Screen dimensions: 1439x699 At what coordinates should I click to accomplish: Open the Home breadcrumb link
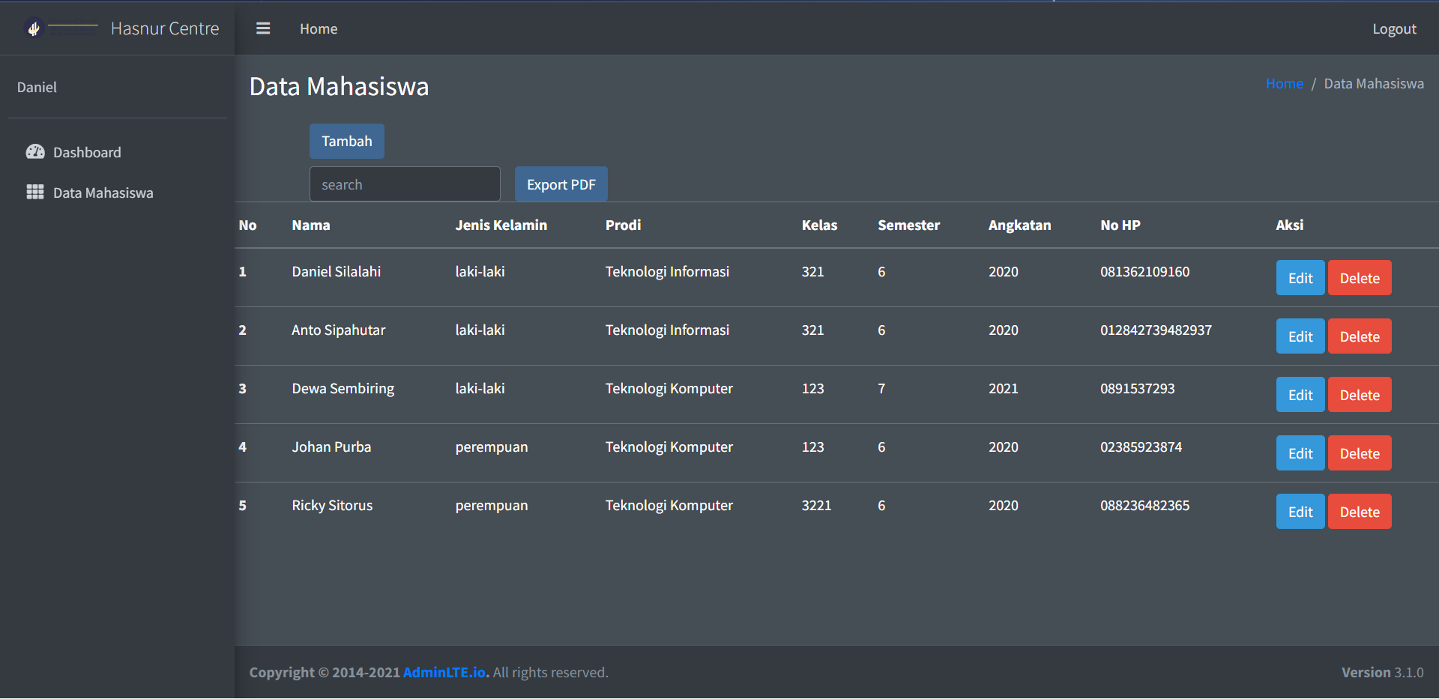click(1284, 83)
